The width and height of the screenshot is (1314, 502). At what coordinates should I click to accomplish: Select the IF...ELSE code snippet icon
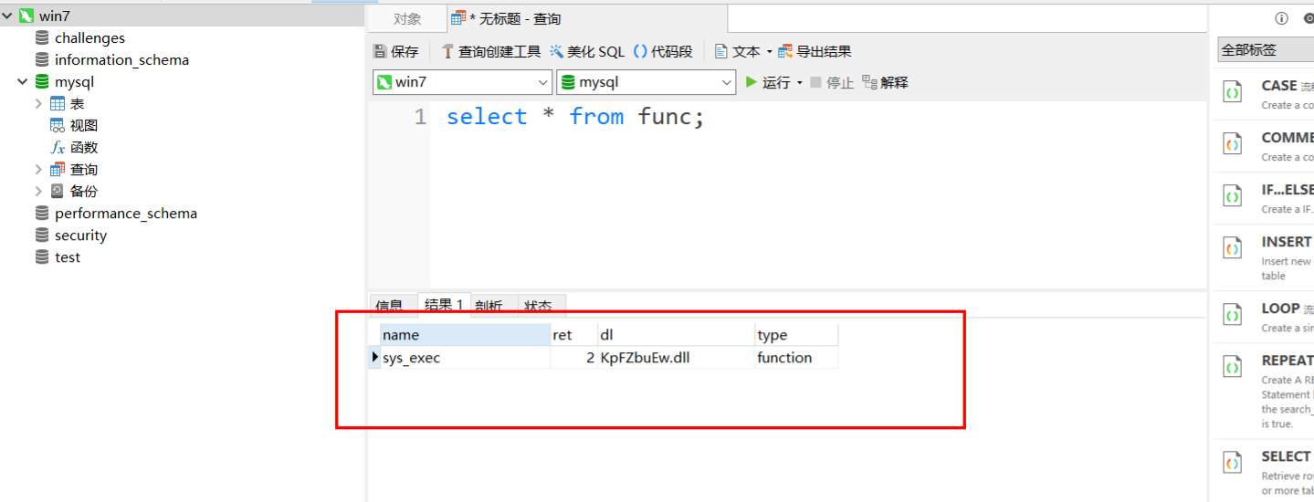1233,196
